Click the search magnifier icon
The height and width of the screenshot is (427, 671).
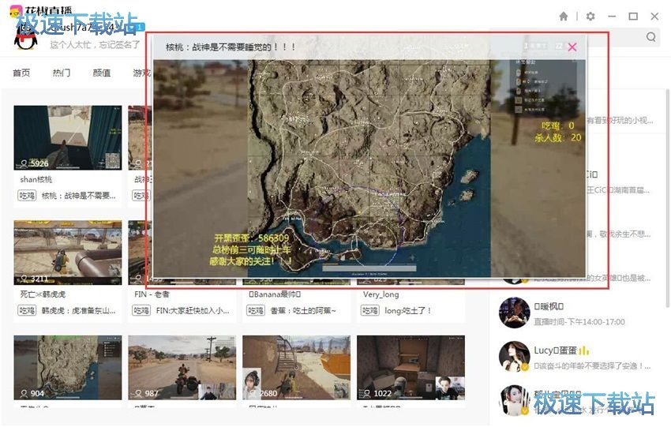pyautogui.click(x=651, y=37)
